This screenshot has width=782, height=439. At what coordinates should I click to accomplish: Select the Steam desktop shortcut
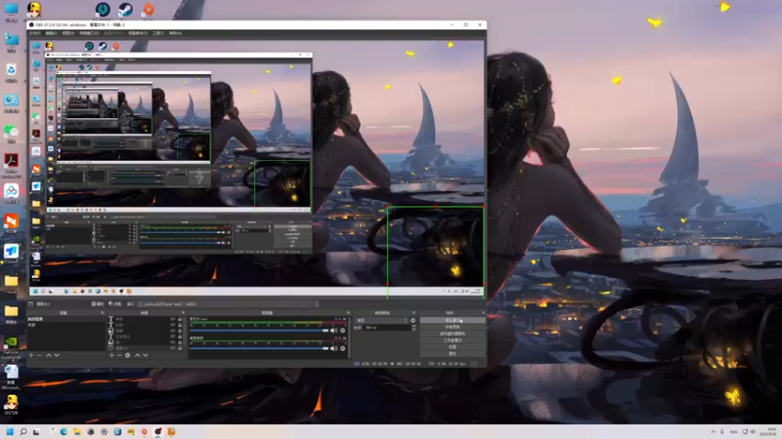click(x=125, y=10)
